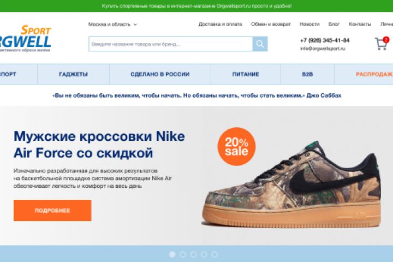Select the second carousel slide dot
This screenshot has width=393, height=262.
point(183,254)
